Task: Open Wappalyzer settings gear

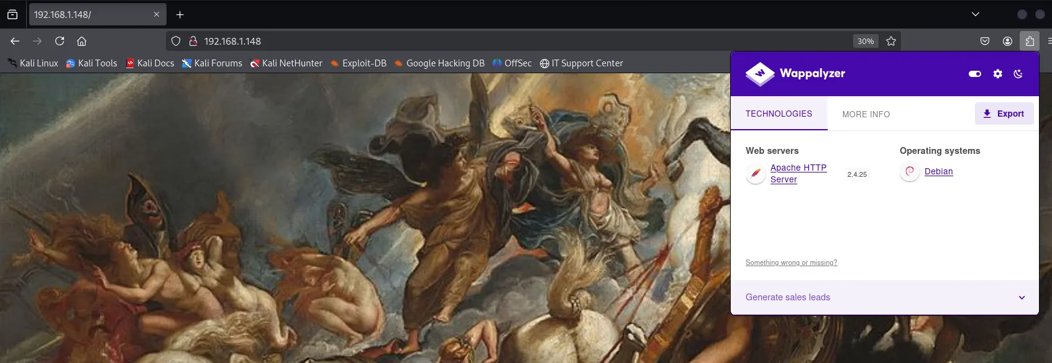Action: point(998,74)
